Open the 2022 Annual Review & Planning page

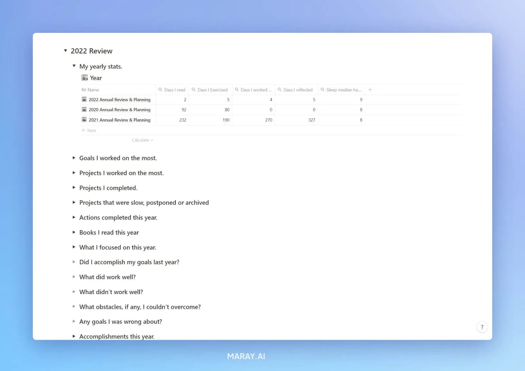pos(120,99)
